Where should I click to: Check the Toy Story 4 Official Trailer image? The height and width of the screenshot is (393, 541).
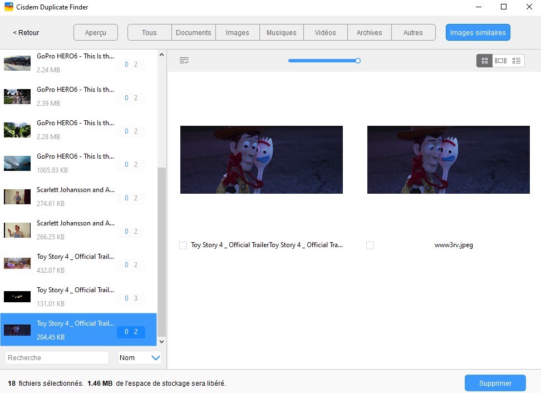click(183, 245)
